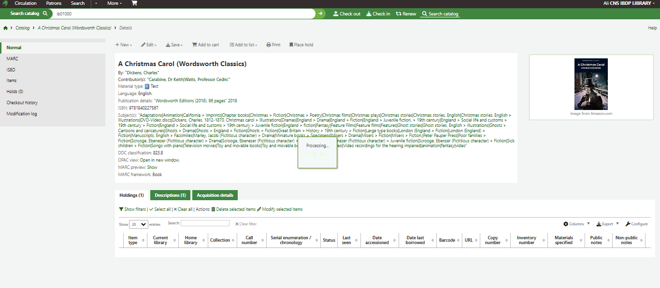Viewport: 660px width, 288px height.
Task: Click the holdings table Search field
Action: click(x=205, y=223)
